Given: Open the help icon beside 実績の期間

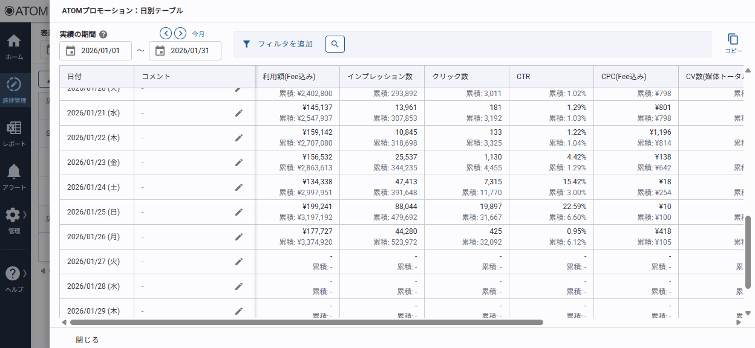Looking at the screenshot, I should click(103, 34).
